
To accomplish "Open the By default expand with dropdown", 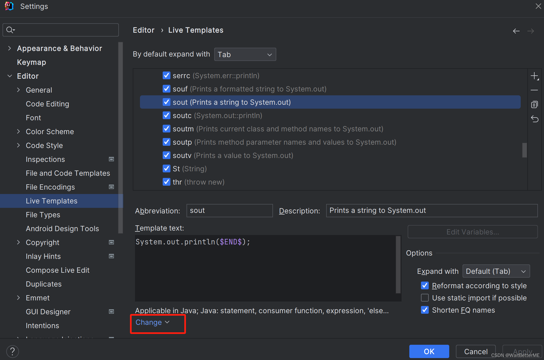I will pyautogui.click(x=245, y=54).
